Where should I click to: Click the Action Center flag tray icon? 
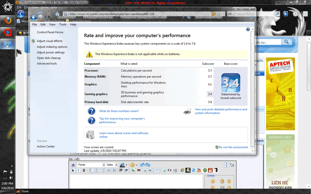tap(5, 172)
